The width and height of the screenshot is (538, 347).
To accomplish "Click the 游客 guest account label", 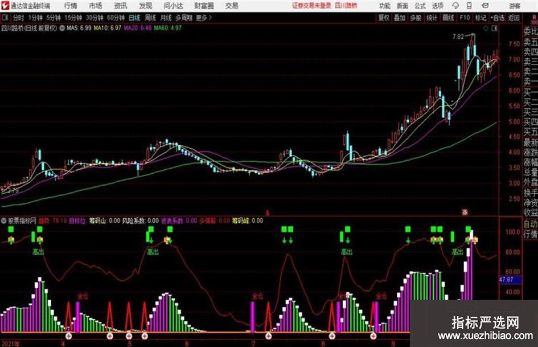I will (x=515, y=6).
